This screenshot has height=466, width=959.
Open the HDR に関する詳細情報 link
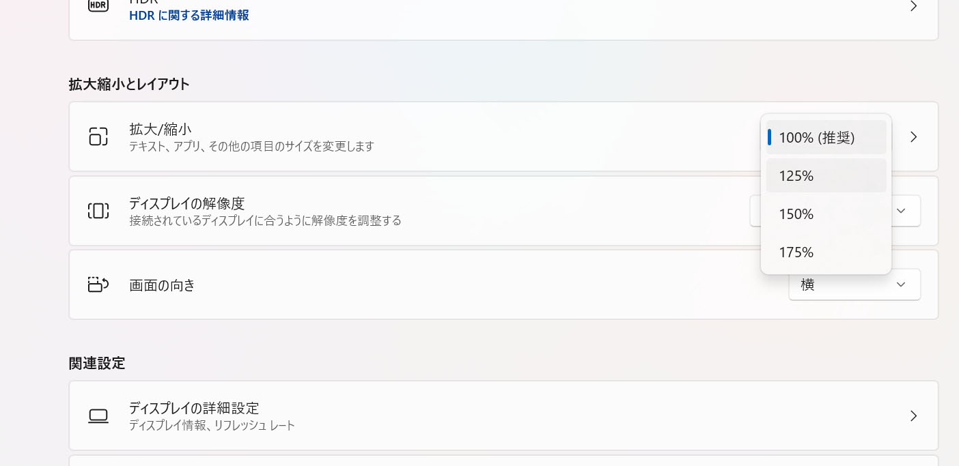point(189,15)
